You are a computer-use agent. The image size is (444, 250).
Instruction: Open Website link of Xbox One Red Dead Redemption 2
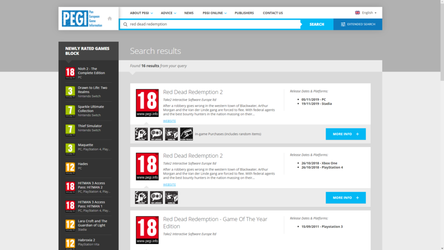click(x=169, y=184)
